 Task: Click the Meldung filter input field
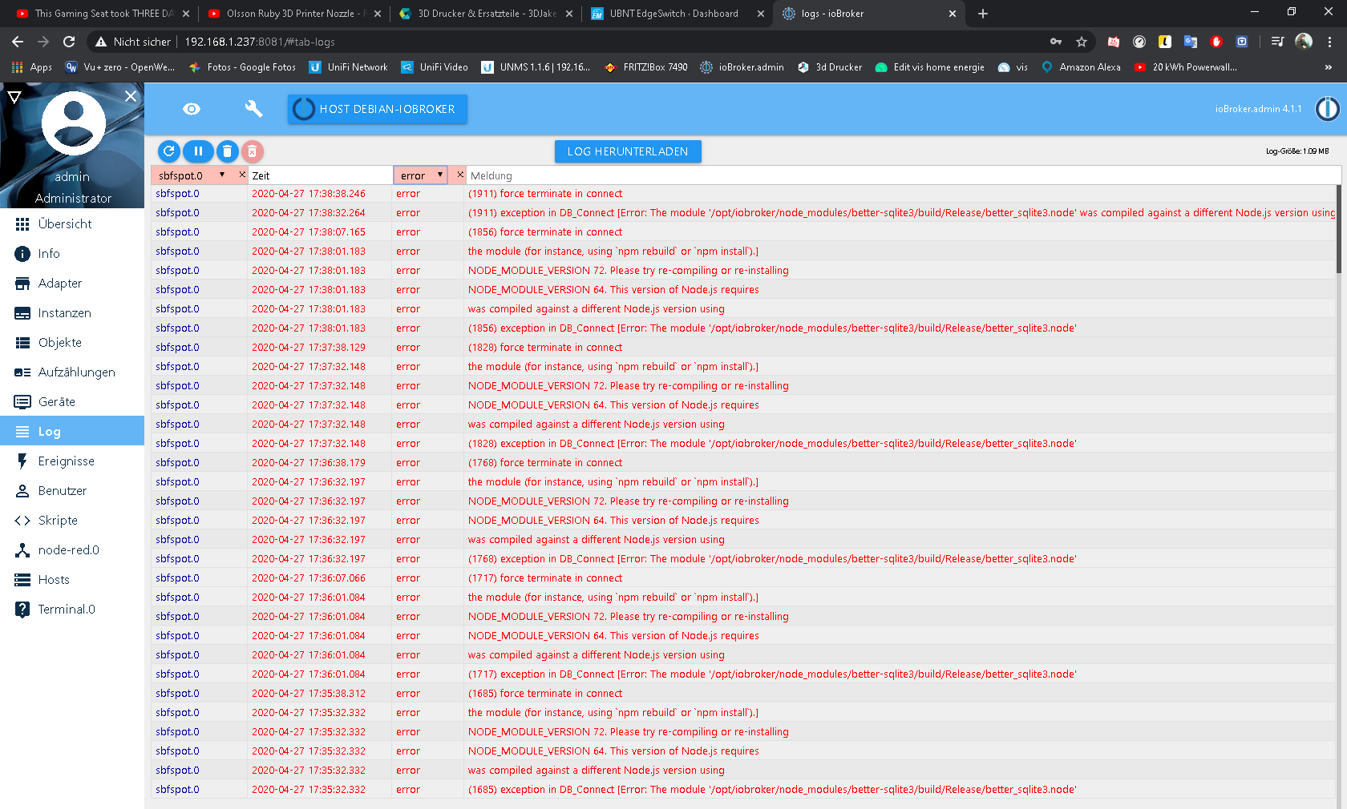tap(902, 175)
